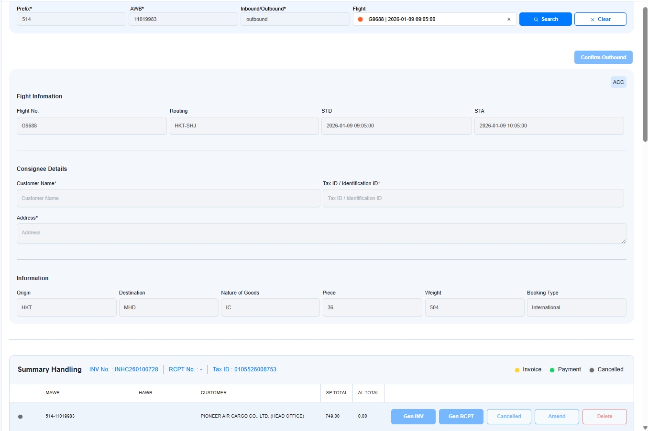Screen dimensions: 648x431
Task: Click the Amend button
Action: pos(557,416)
